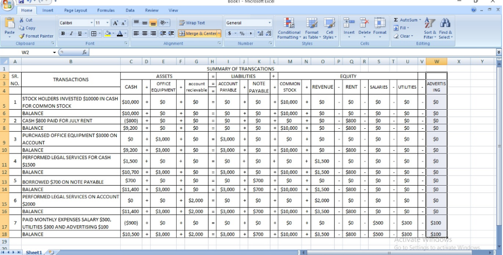Click the Center text alignment icon
This screenshot has width=503, height=255.
pyautogui.click(x=145, y=34)
